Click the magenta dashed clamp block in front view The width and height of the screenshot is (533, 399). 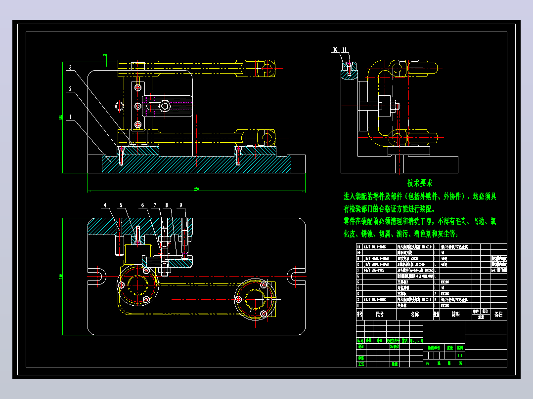click(167, 106)
